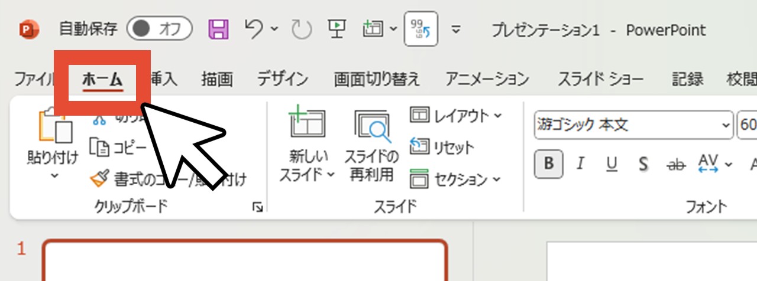Click the font size box showing 60
The height and width of the screenshot is (281, 757).
[x=746, y=125]
